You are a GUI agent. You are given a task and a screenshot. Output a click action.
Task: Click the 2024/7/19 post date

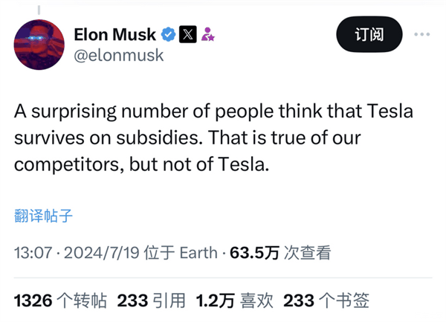pyautogui.click(x=102, y=253)
